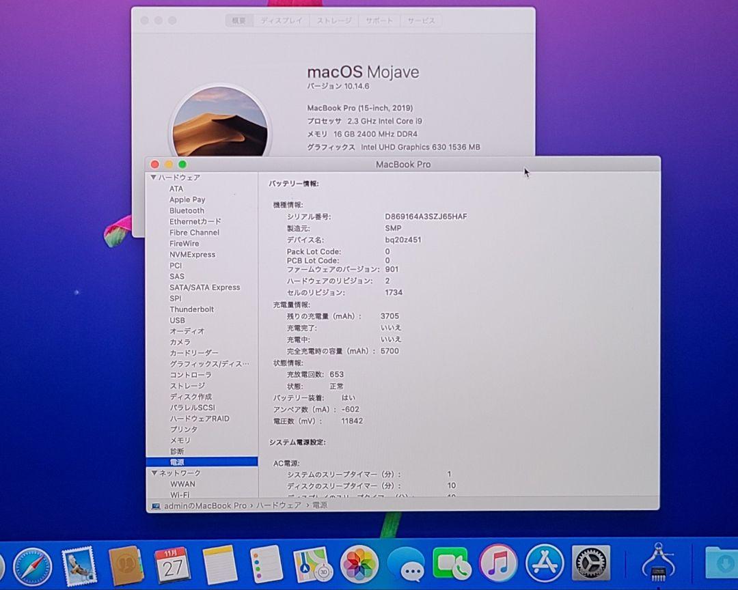Image resolution: width=738 pixels, height=590 pixels.
Task: Click the cycle count value 653
Action: tap(336, 374)
